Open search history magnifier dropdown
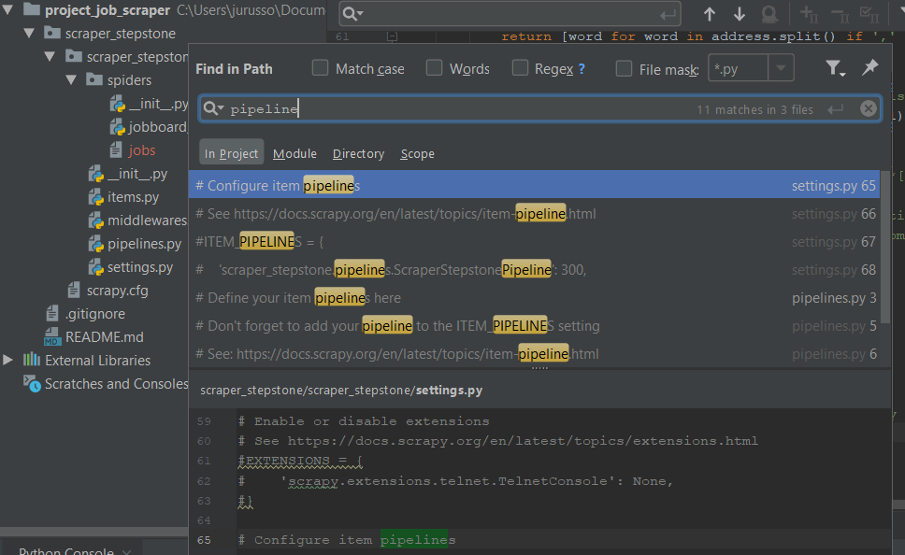905x555 pixels. [213, 108]
